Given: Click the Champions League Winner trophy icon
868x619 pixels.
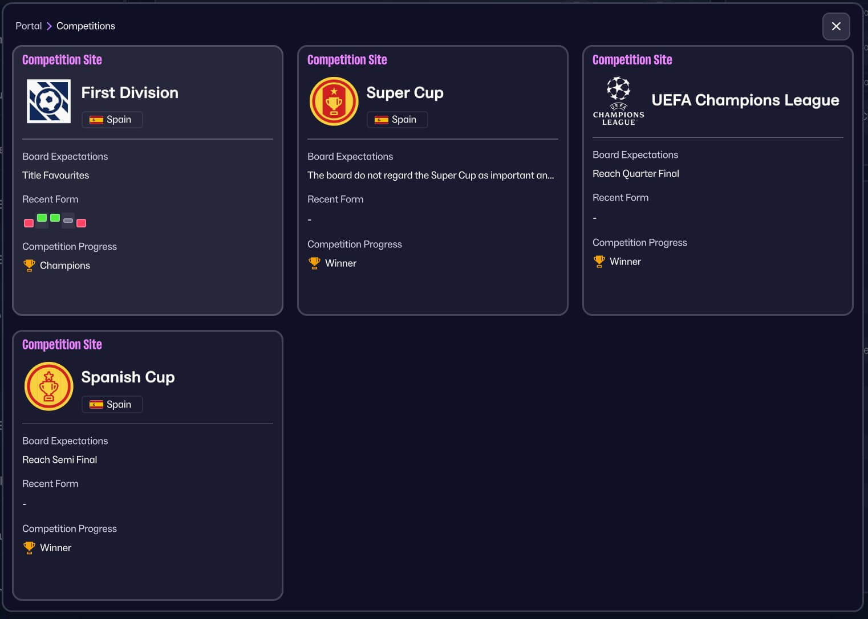Looking at the screenshot, I should click(x=599, y=262).
